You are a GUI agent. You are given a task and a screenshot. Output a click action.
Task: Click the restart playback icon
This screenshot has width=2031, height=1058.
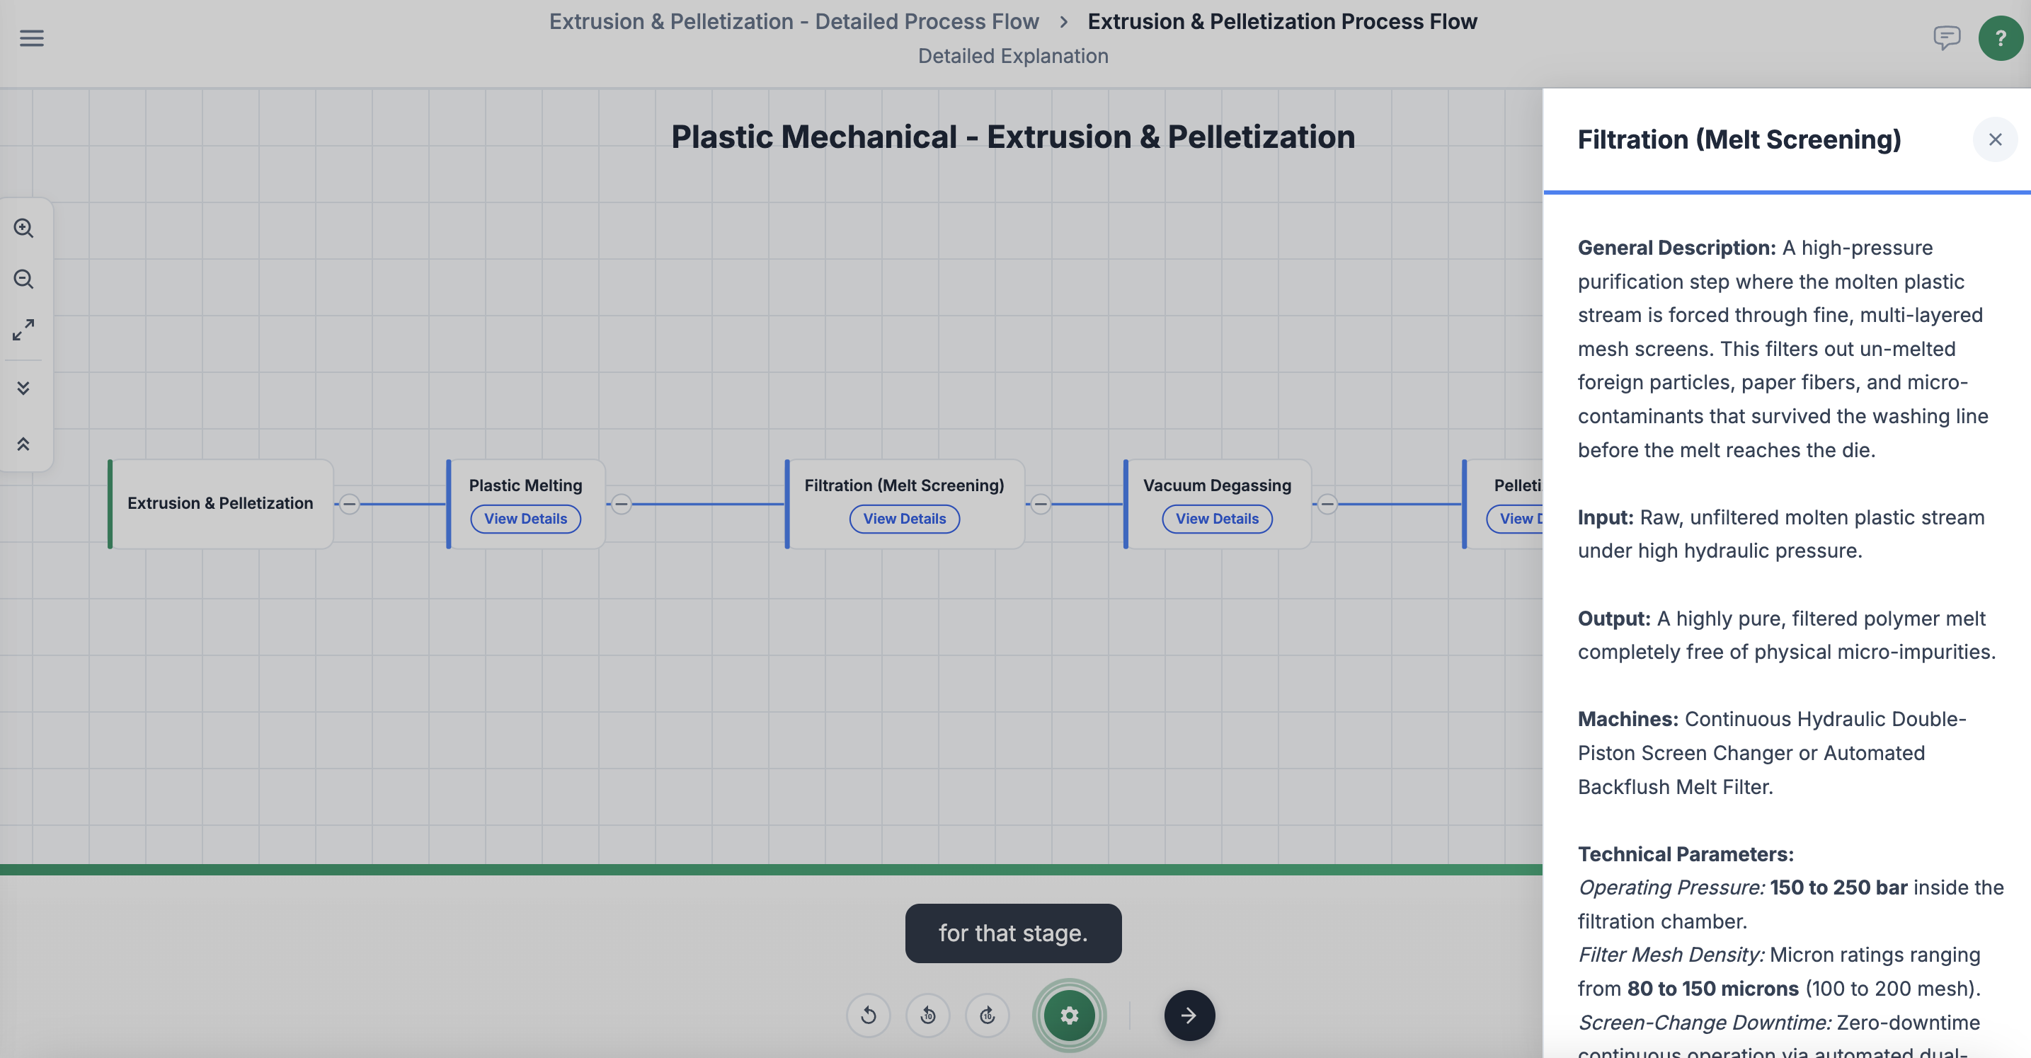(868, 1015)
